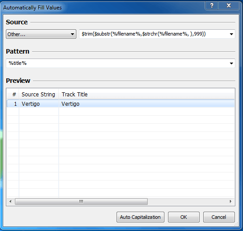Click the left arrow of horizontal scrollbar
The image size is (243, 231).
(10, 201)
